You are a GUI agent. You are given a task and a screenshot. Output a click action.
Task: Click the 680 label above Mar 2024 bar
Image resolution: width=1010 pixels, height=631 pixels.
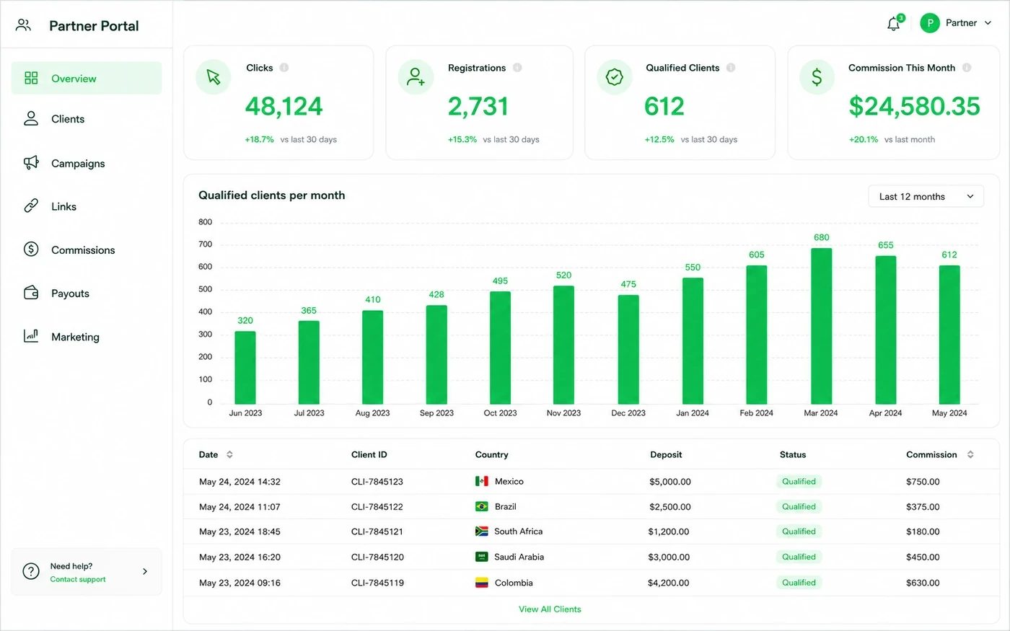(x=821, y=237)
